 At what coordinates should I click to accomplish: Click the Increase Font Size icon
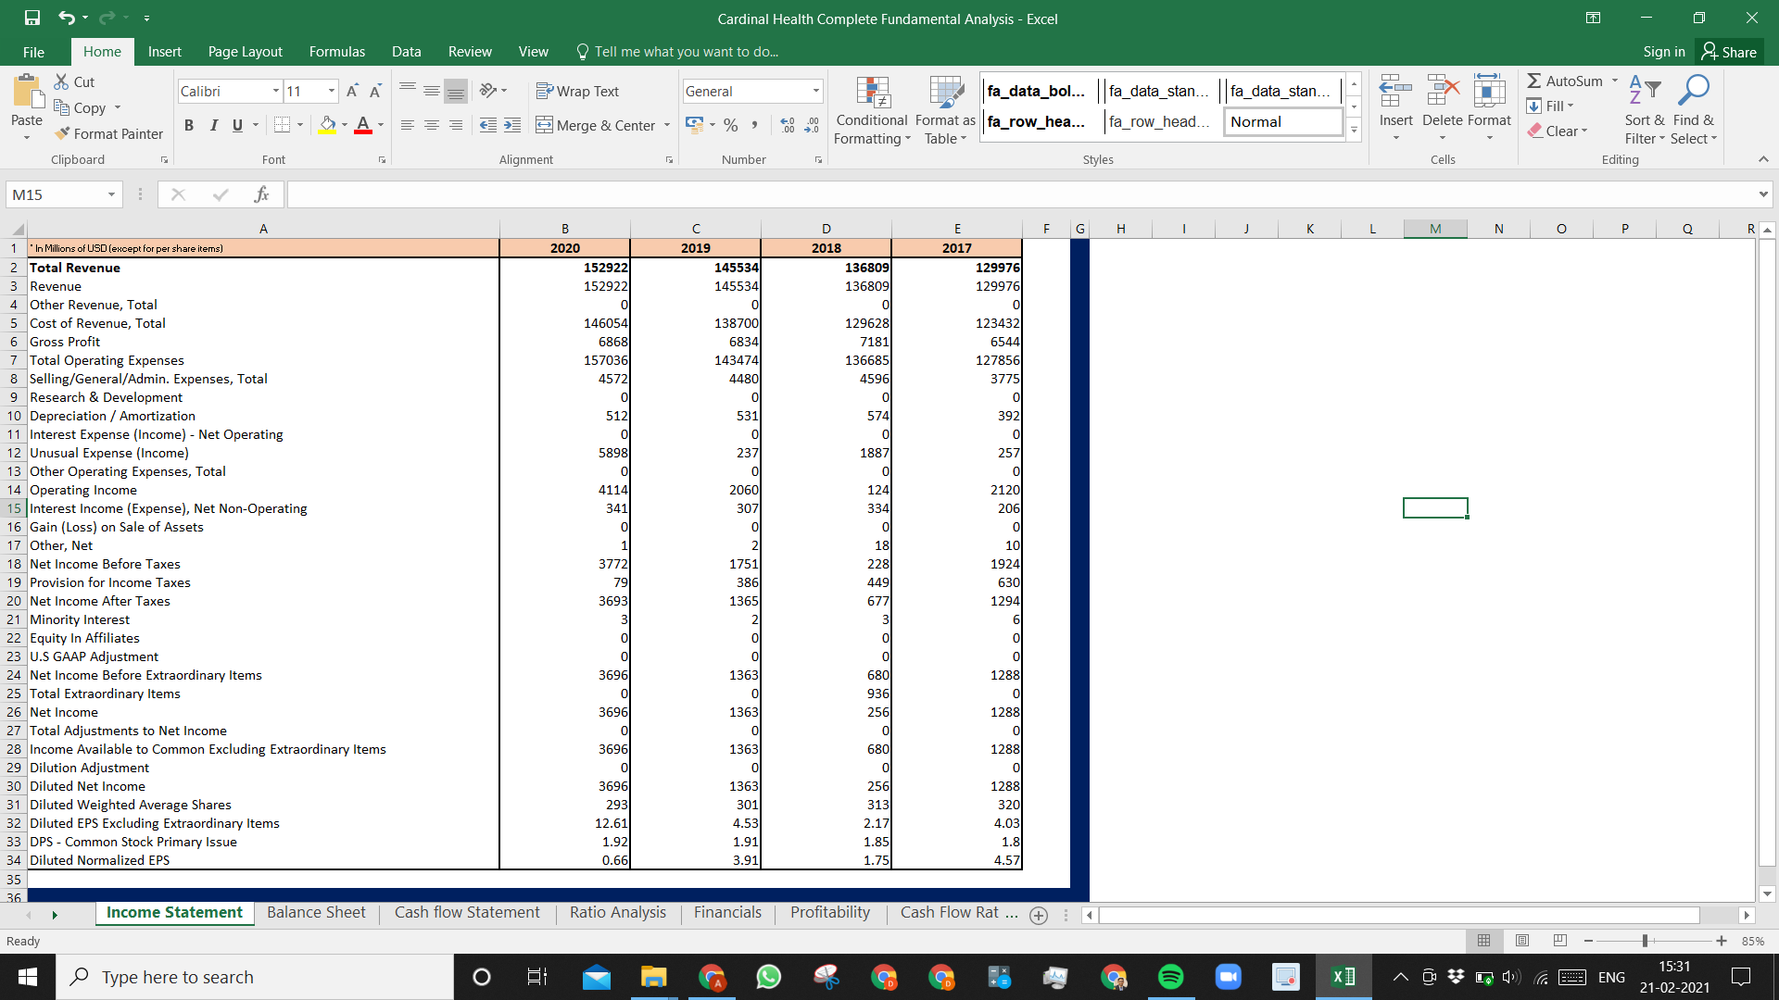[x=352, y=91]
